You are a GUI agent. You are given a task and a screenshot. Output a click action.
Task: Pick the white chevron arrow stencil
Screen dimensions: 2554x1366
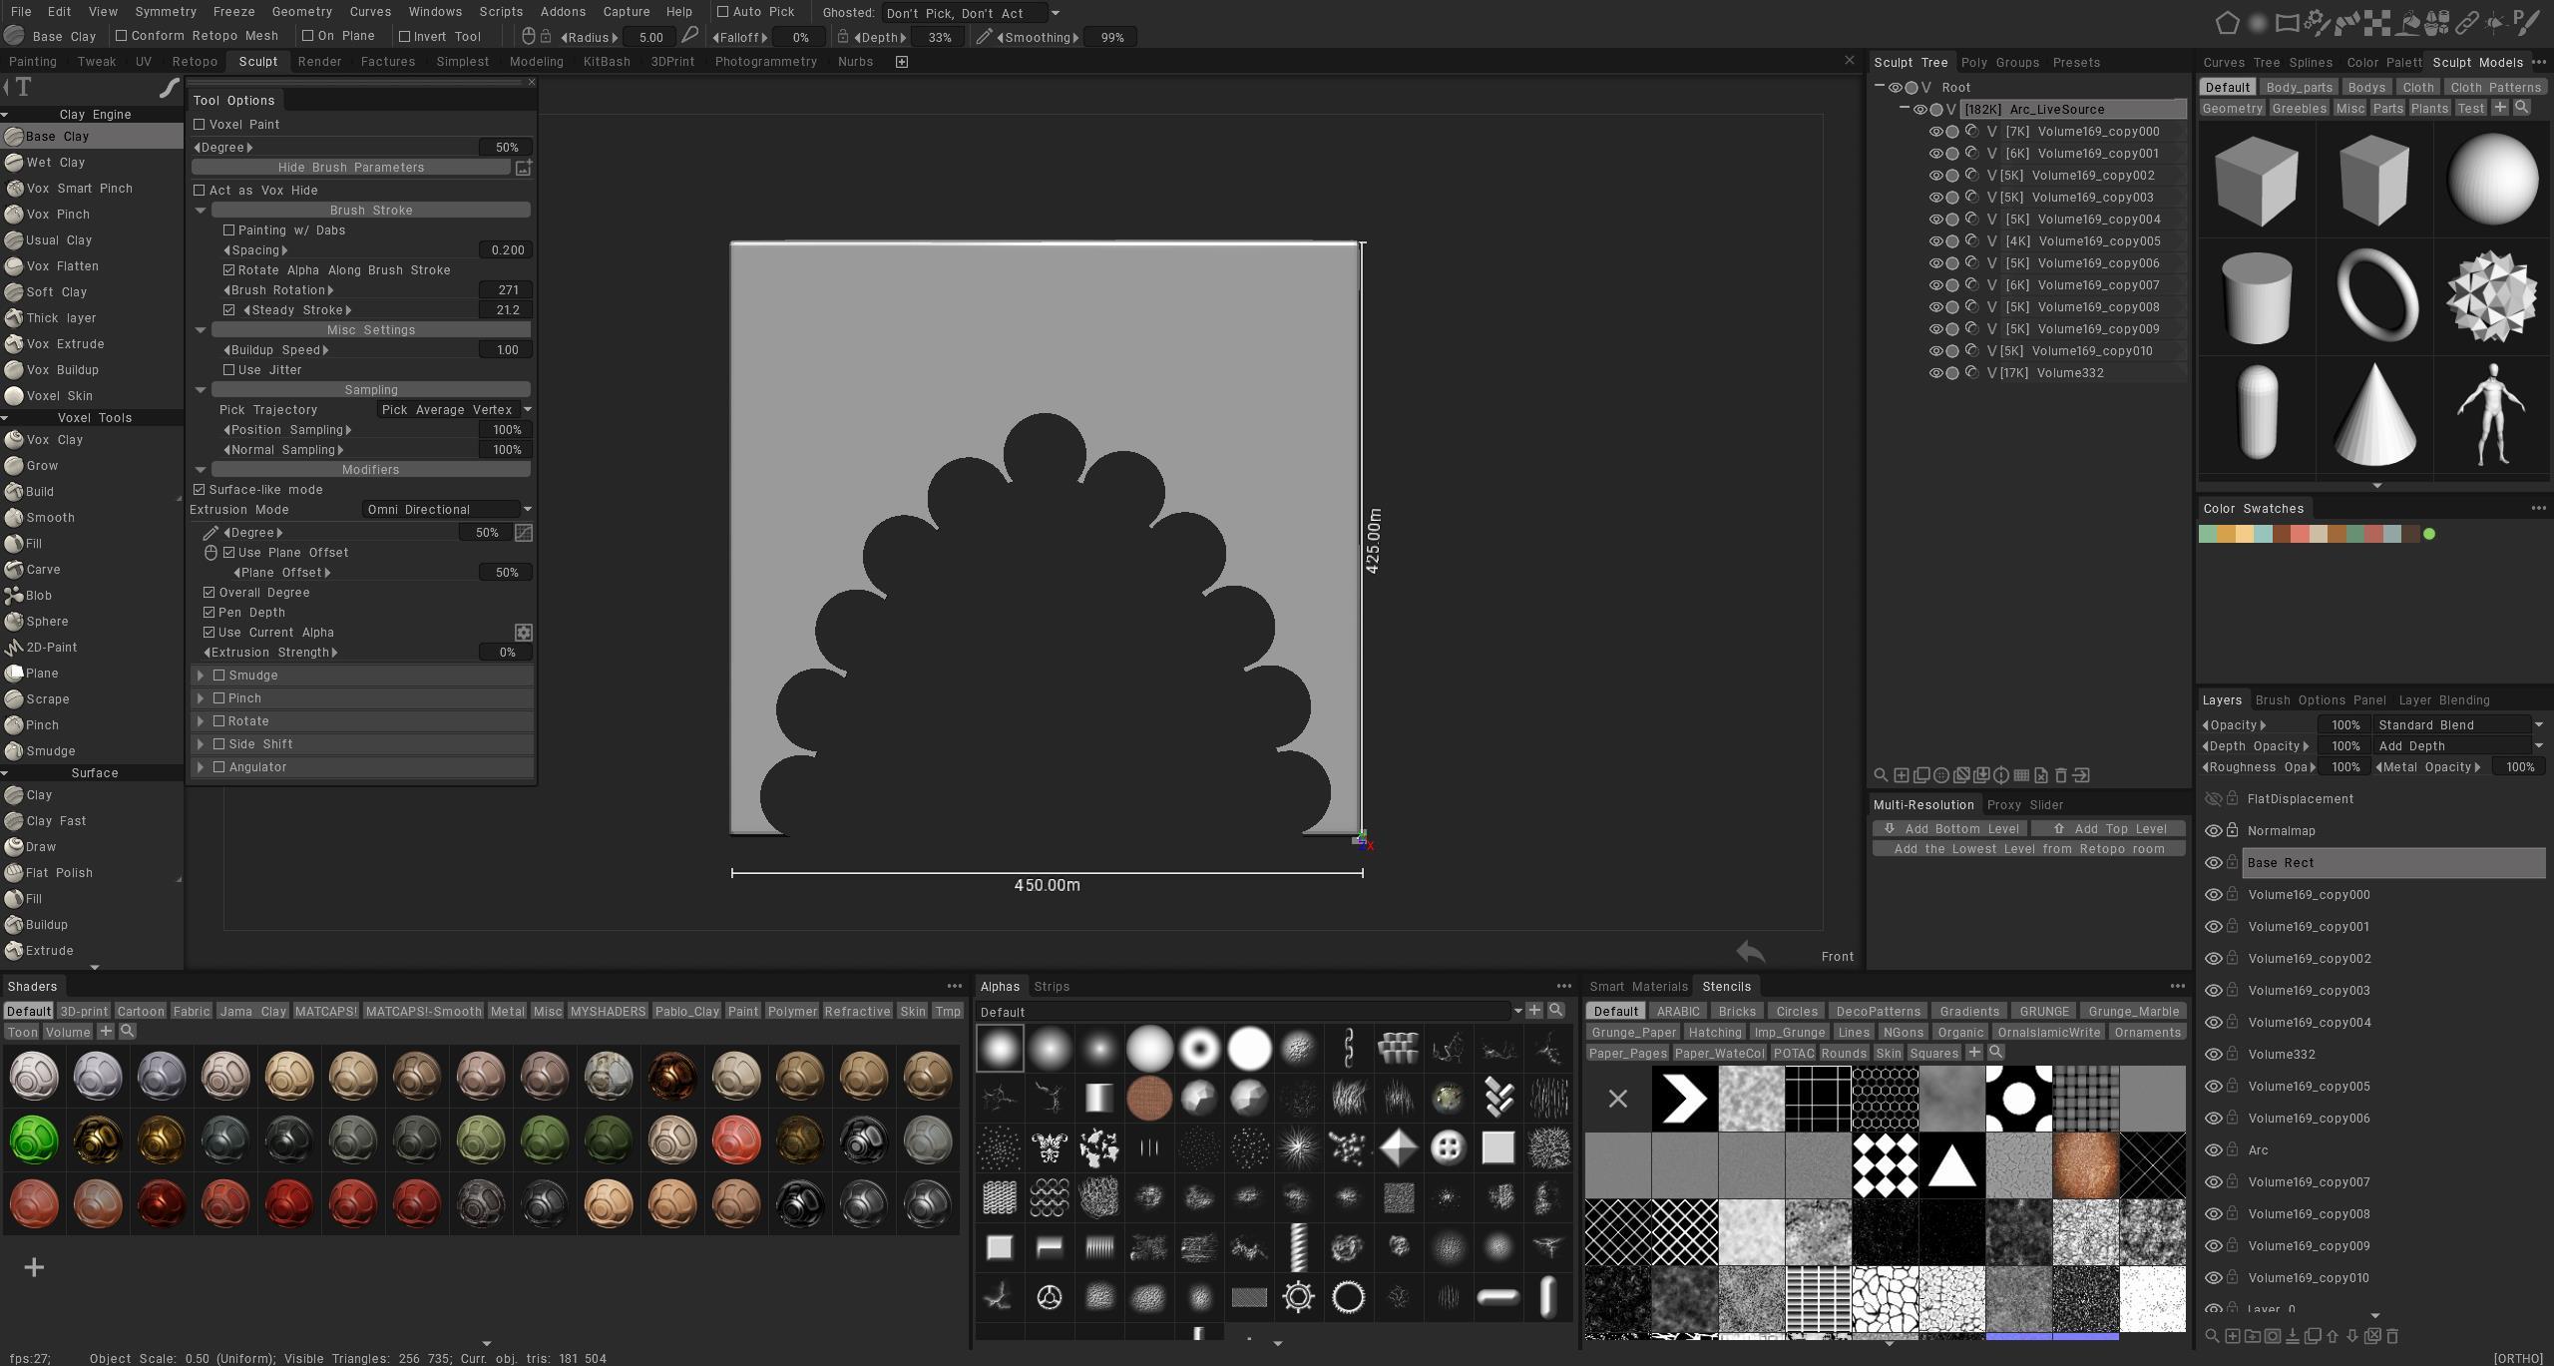point(1684,1099)
